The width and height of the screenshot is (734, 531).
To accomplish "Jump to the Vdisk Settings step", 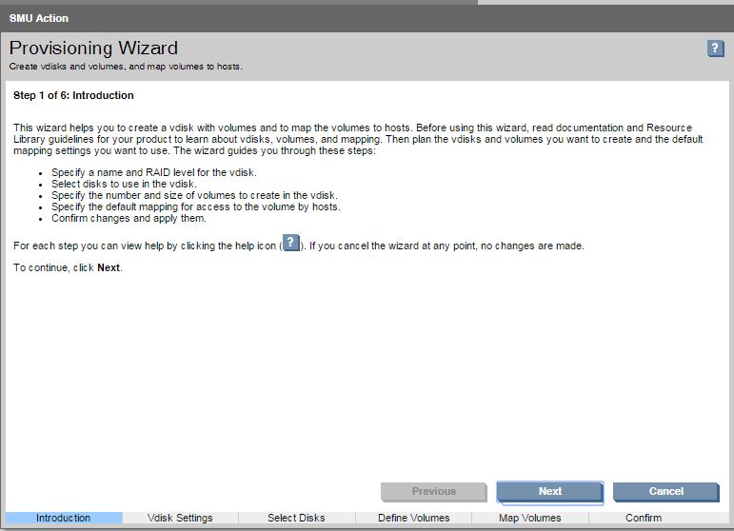I will (x=180, y=518).
